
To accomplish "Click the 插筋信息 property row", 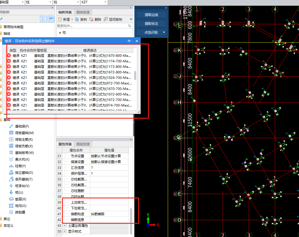I will click(92, 220).
